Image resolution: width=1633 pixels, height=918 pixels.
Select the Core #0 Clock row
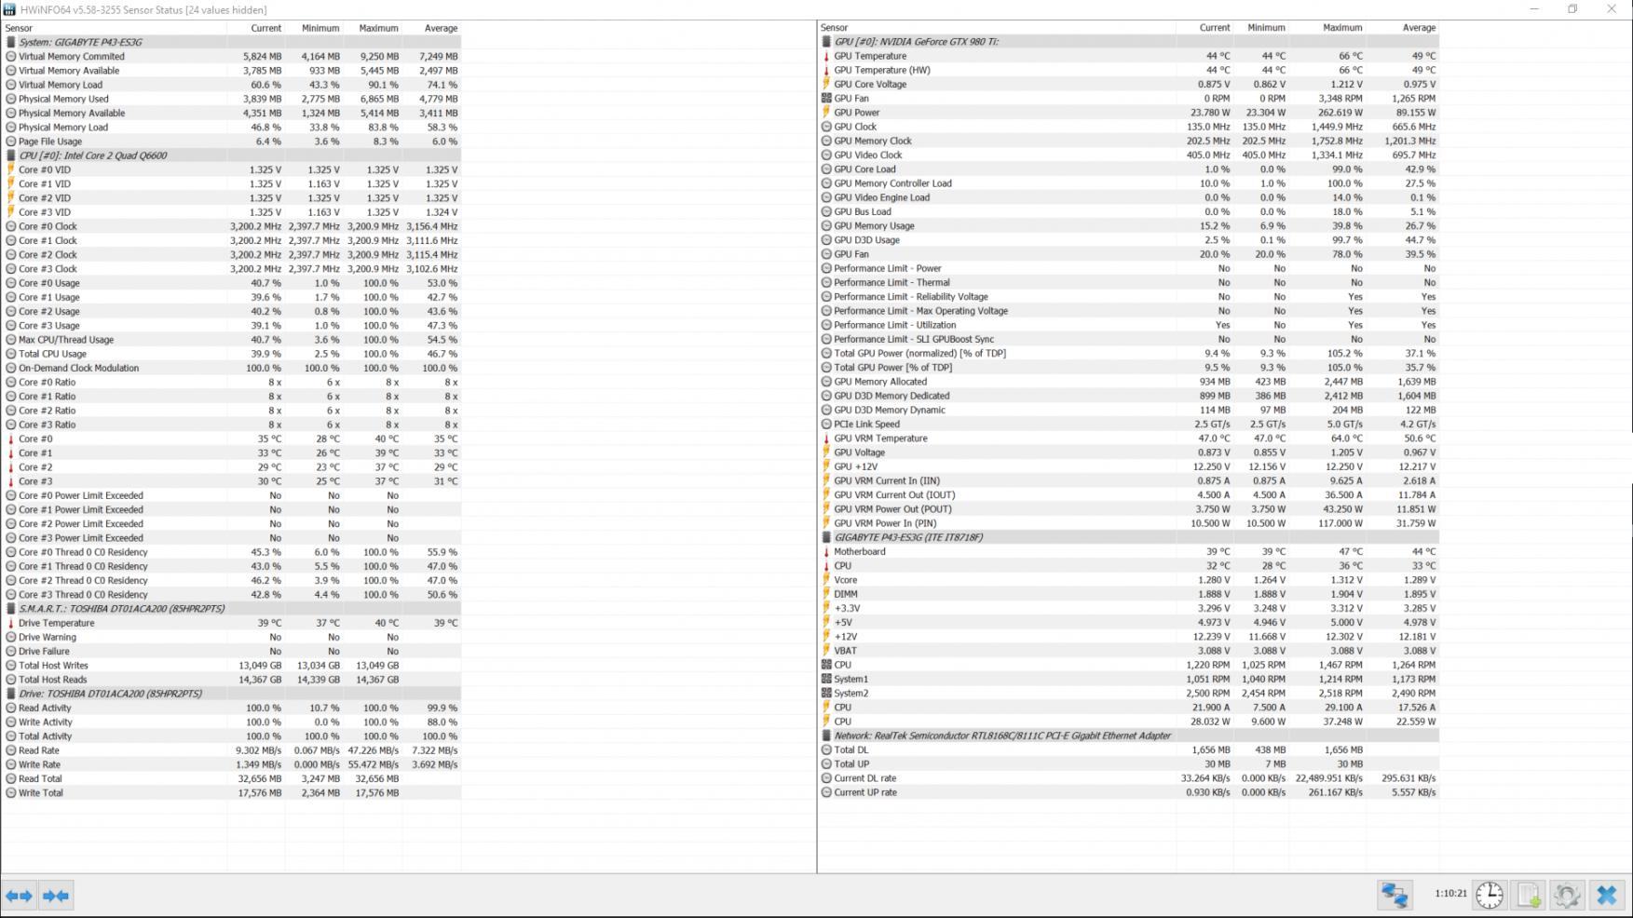coord(231,226)
